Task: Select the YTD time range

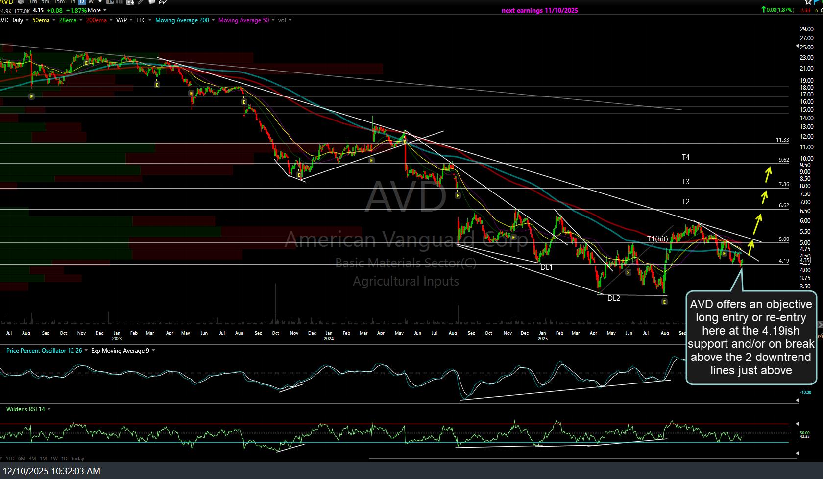Action: tap(10, 459)
